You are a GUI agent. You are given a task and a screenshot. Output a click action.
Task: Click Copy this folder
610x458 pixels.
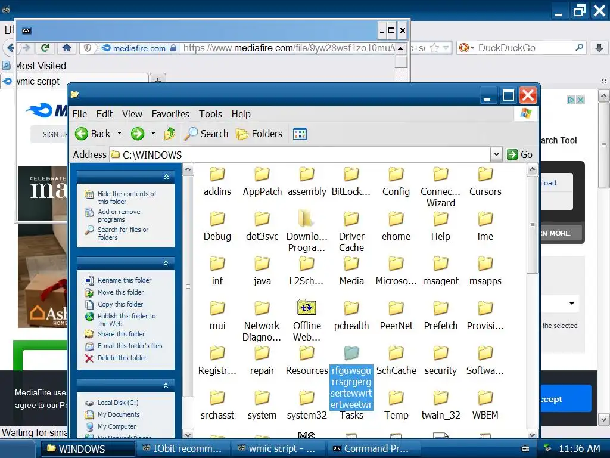120,304
